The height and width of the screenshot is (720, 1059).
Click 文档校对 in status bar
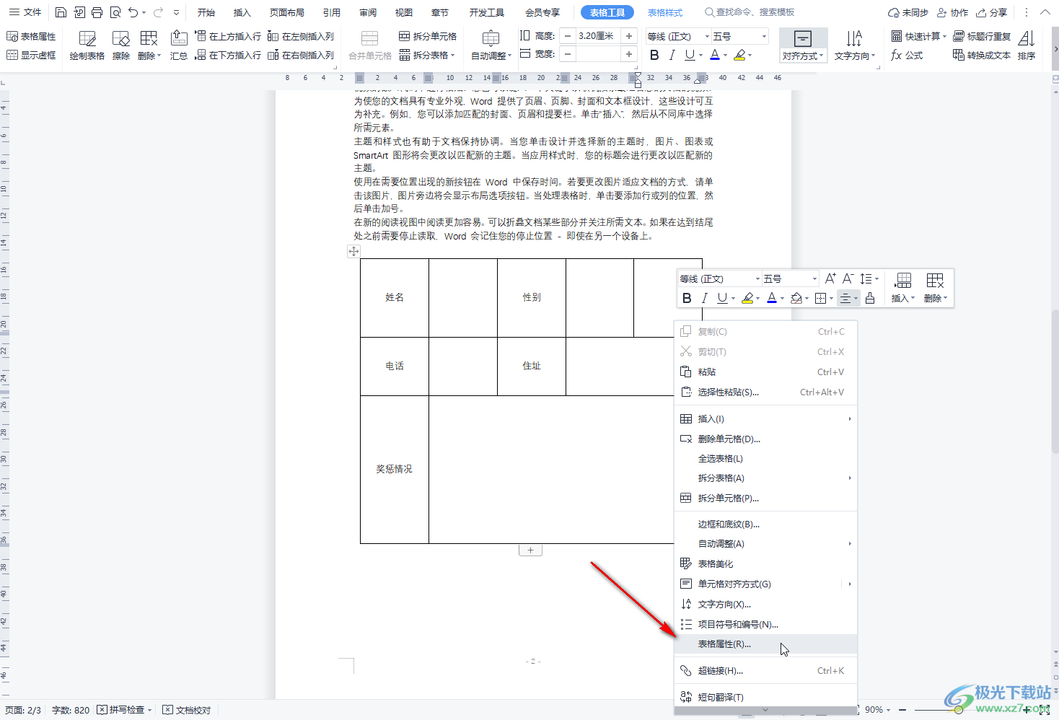click(187, 710)
